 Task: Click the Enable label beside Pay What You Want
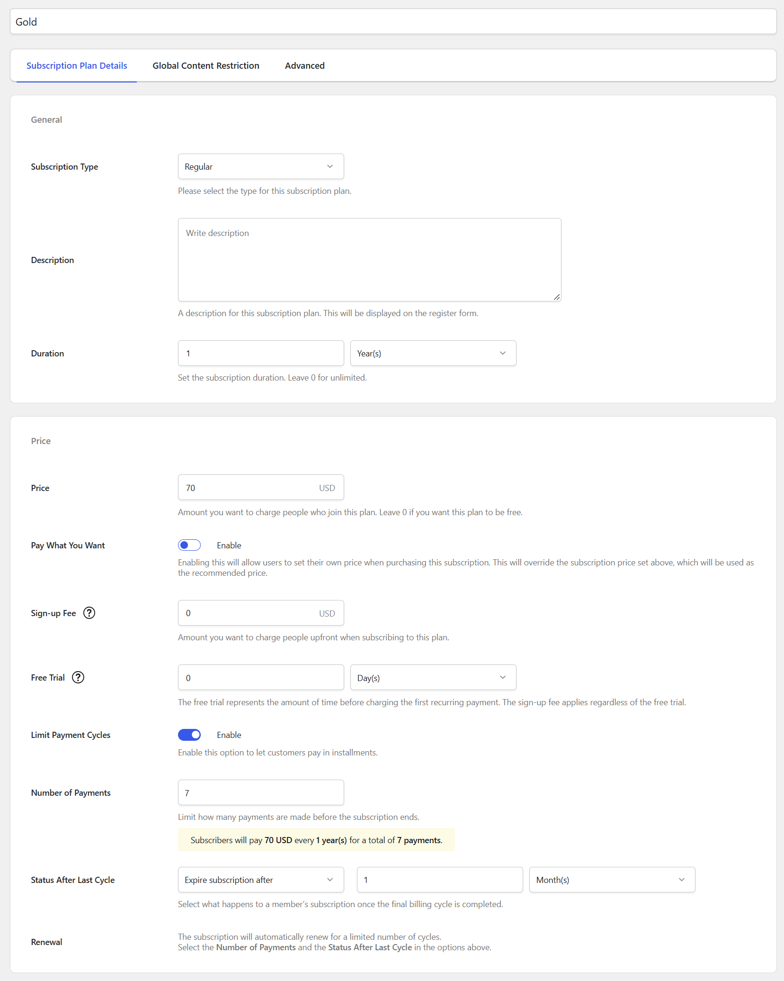pos(229,546)
